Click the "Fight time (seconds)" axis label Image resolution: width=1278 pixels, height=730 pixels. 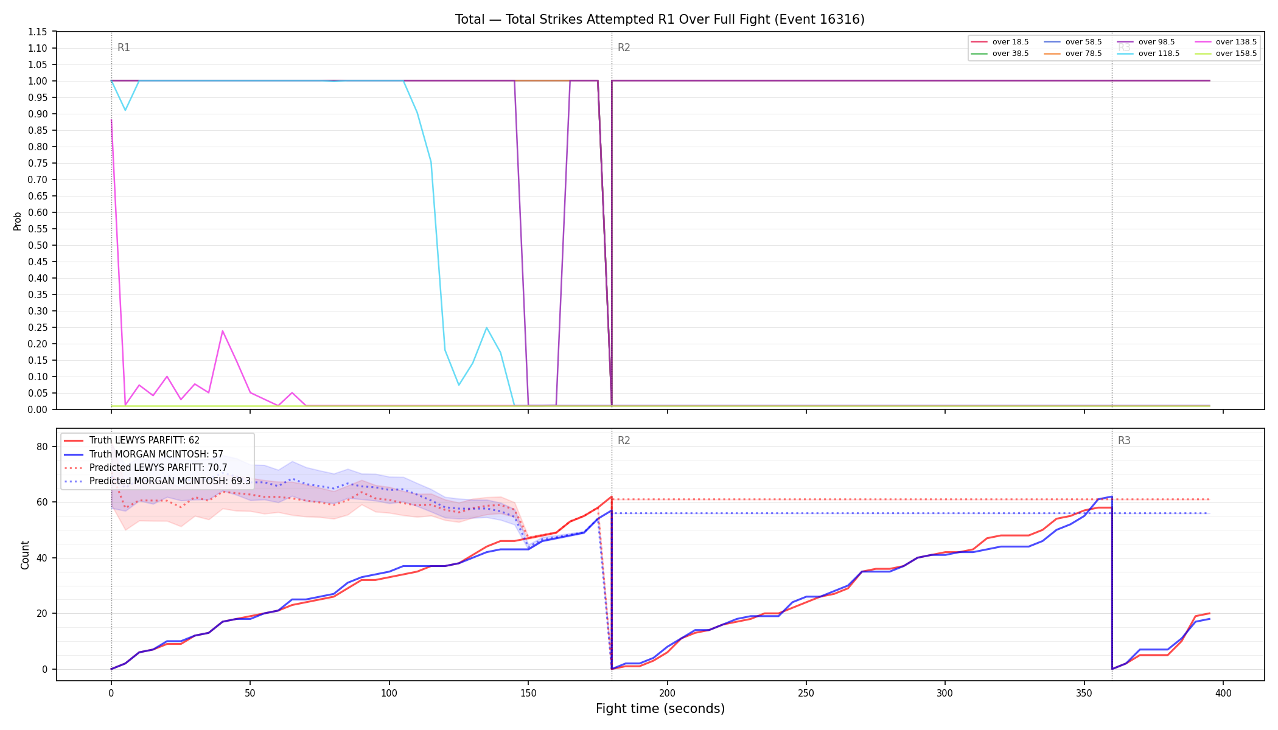(660, 709)
